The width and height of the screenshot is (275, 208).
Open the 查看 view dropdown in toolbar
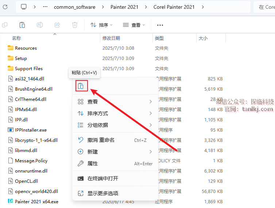134,25
